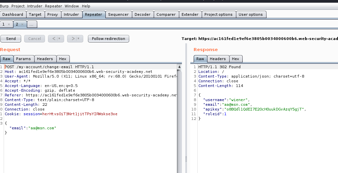The height and width of the screenshot is (173, 338).
Task: Click the request Content-Type text/plain line
Action: coord(49,100)
